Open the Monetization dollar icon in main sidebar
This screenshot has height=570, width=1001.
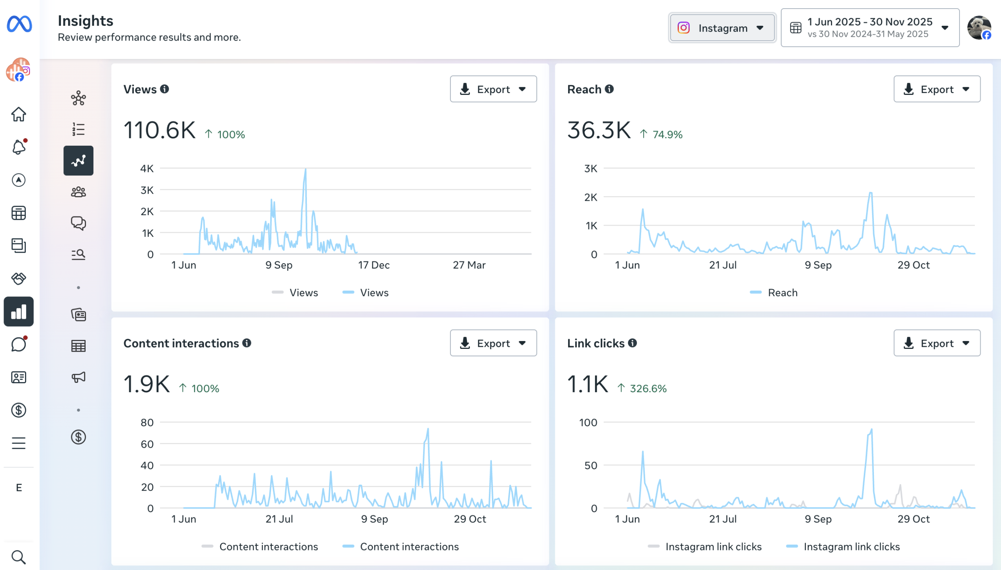(x=18, y=410)
